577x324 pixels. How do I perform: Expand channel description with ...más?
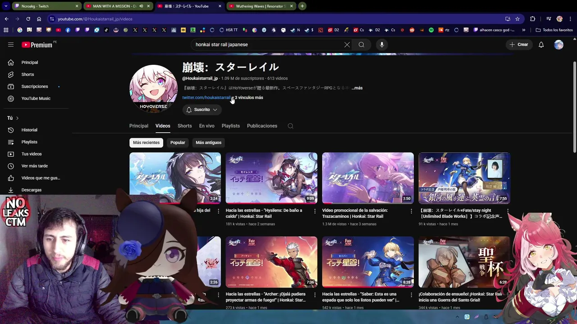[x=357, y=88]
